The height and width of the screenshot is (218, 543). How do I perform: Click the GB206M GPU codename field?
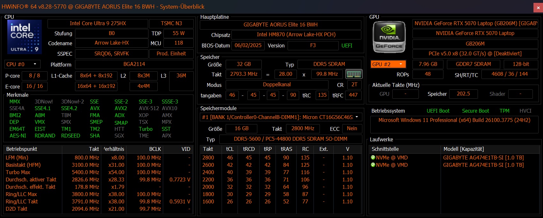click(x=475, y=44)
